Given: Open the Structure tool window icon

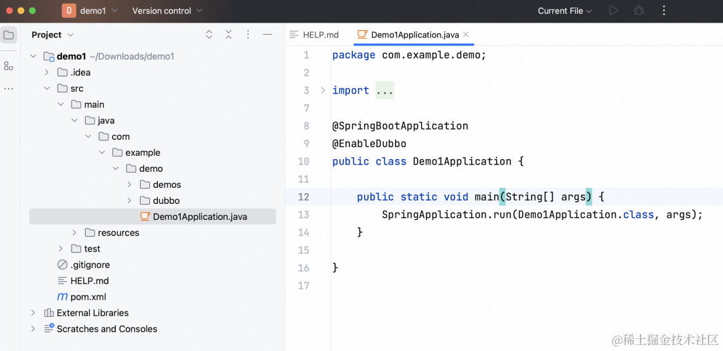Looking at the screenshot, I should click(x=8, y=66).
